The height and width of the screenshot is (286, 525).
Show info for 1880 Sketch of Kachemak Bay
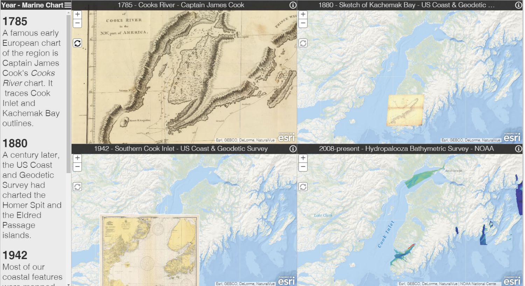pos(518,5)
